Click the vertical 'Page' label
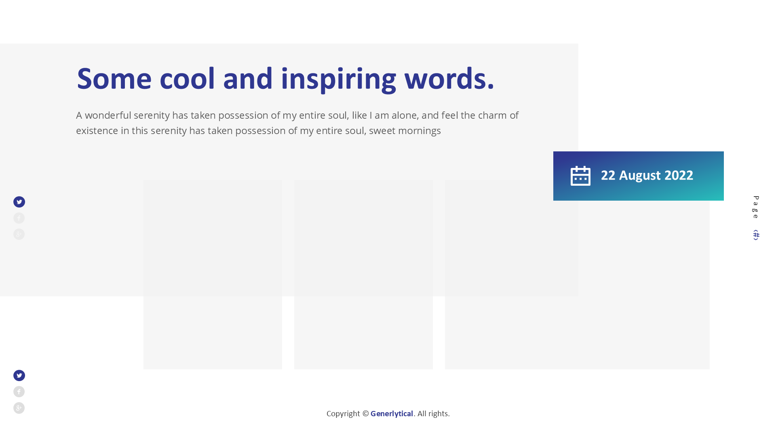 pyautogui.click(x=756, y=207)
